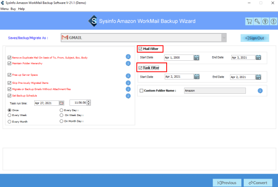
Task: Click Task Filter End Date field
Action: click(243, 77)
